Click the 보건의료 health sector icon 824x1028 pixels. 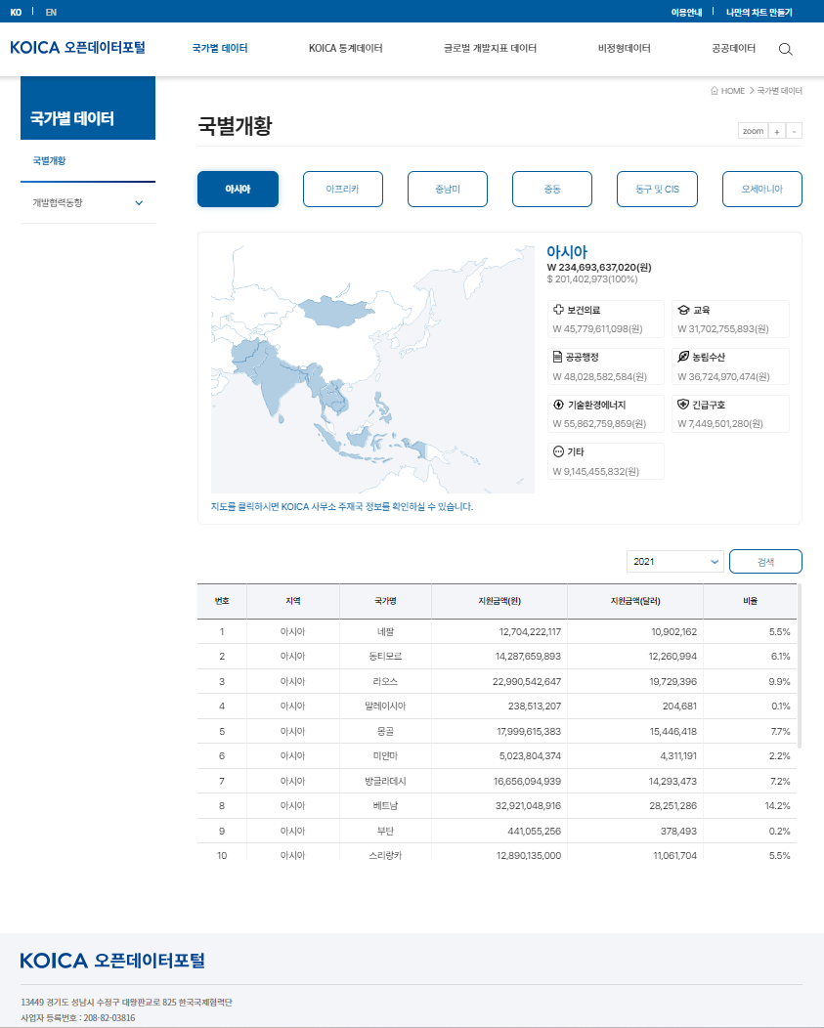pos(558,310)
